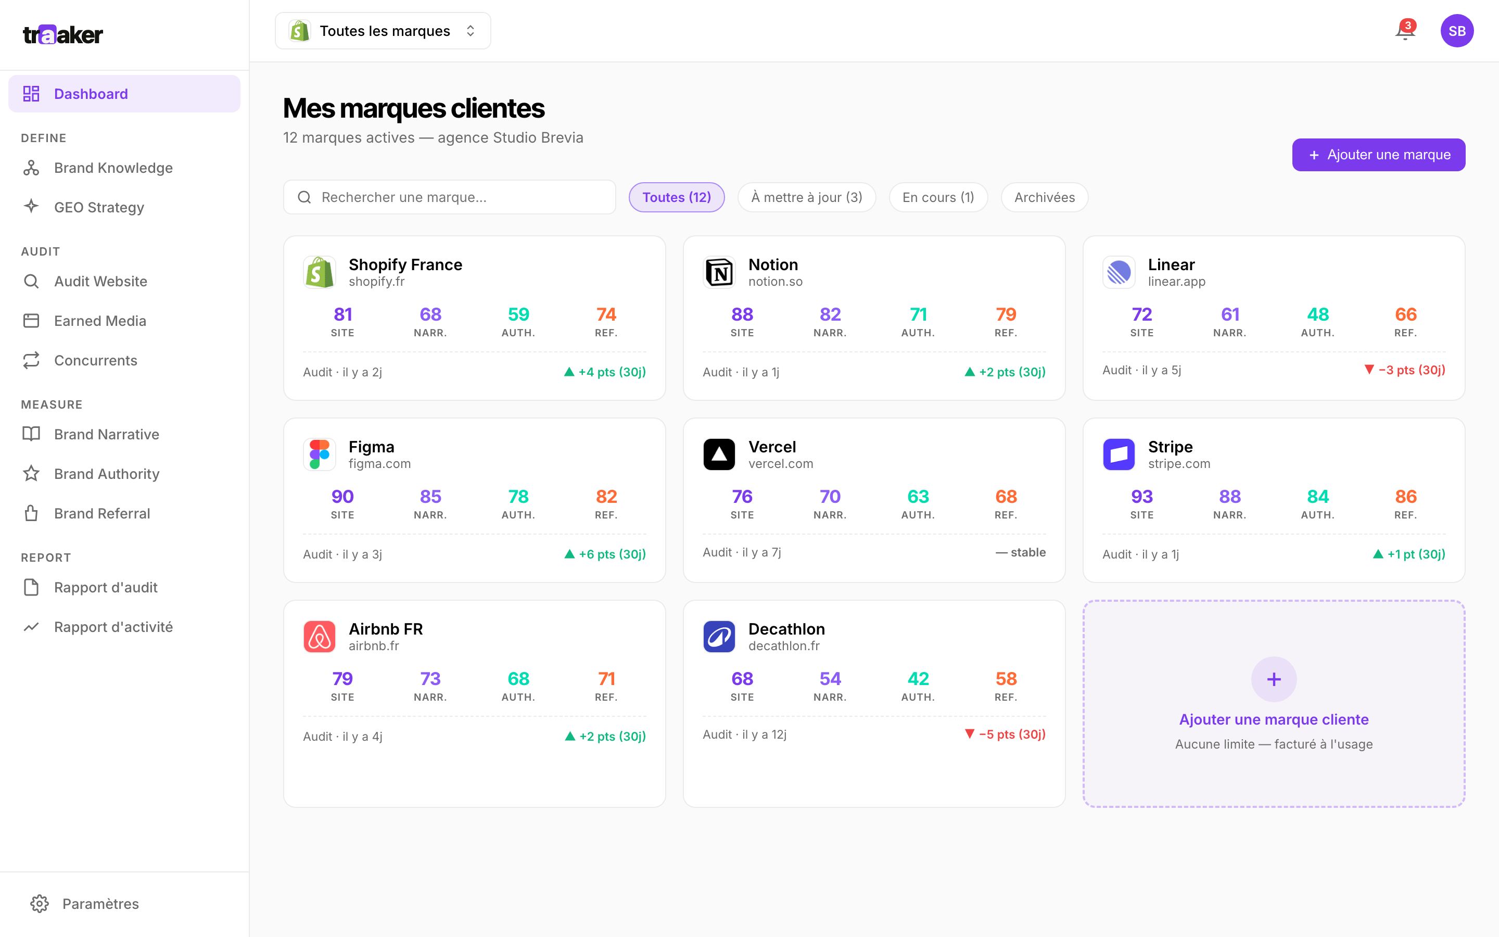Open Brand Narrative page
1499x937 pixels.
coord(124,434)
